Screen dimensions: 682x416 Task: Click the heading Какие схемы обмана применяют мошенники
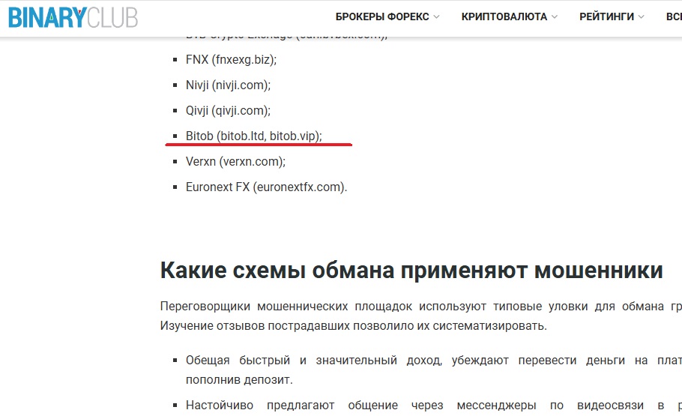(x=411, y=271)
